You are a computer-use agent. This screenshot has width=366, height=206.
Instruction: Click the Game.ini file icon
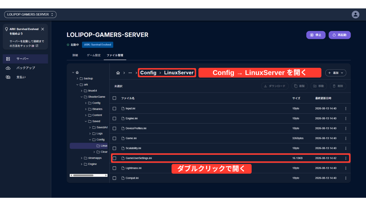click(123, 138)
